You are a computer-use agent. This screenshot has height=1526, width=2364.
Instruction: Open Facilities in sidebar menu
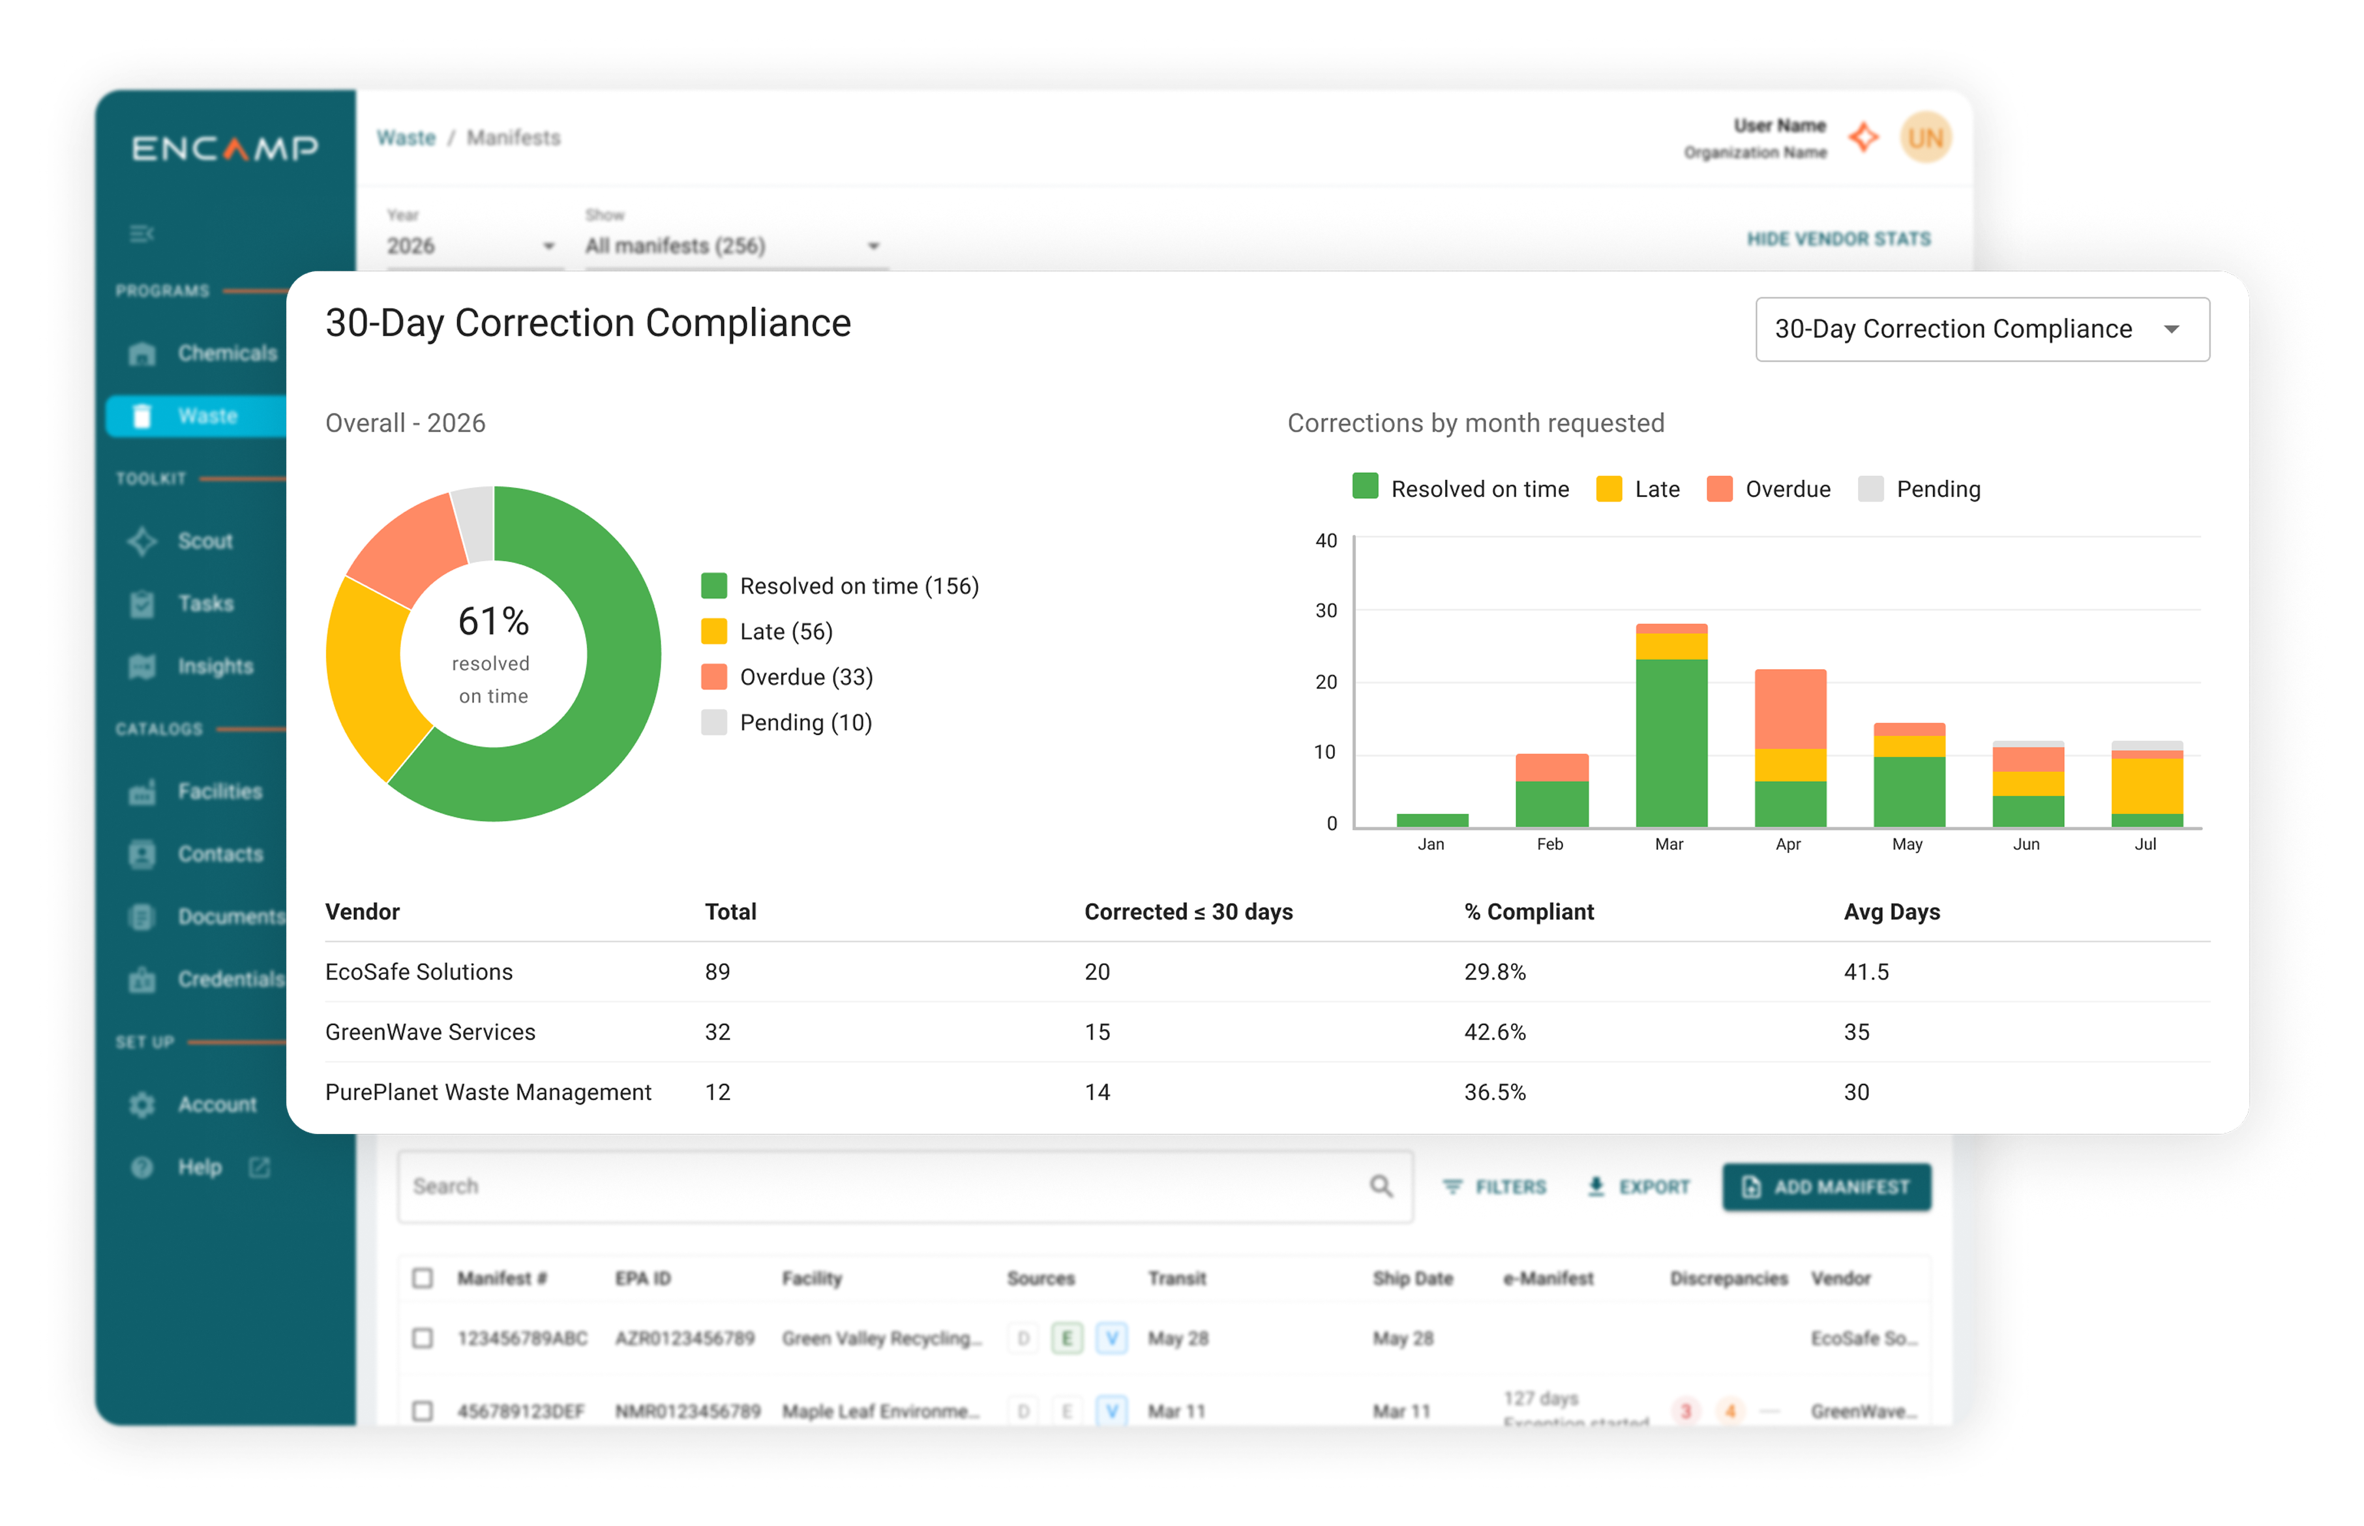click(220, 792)
